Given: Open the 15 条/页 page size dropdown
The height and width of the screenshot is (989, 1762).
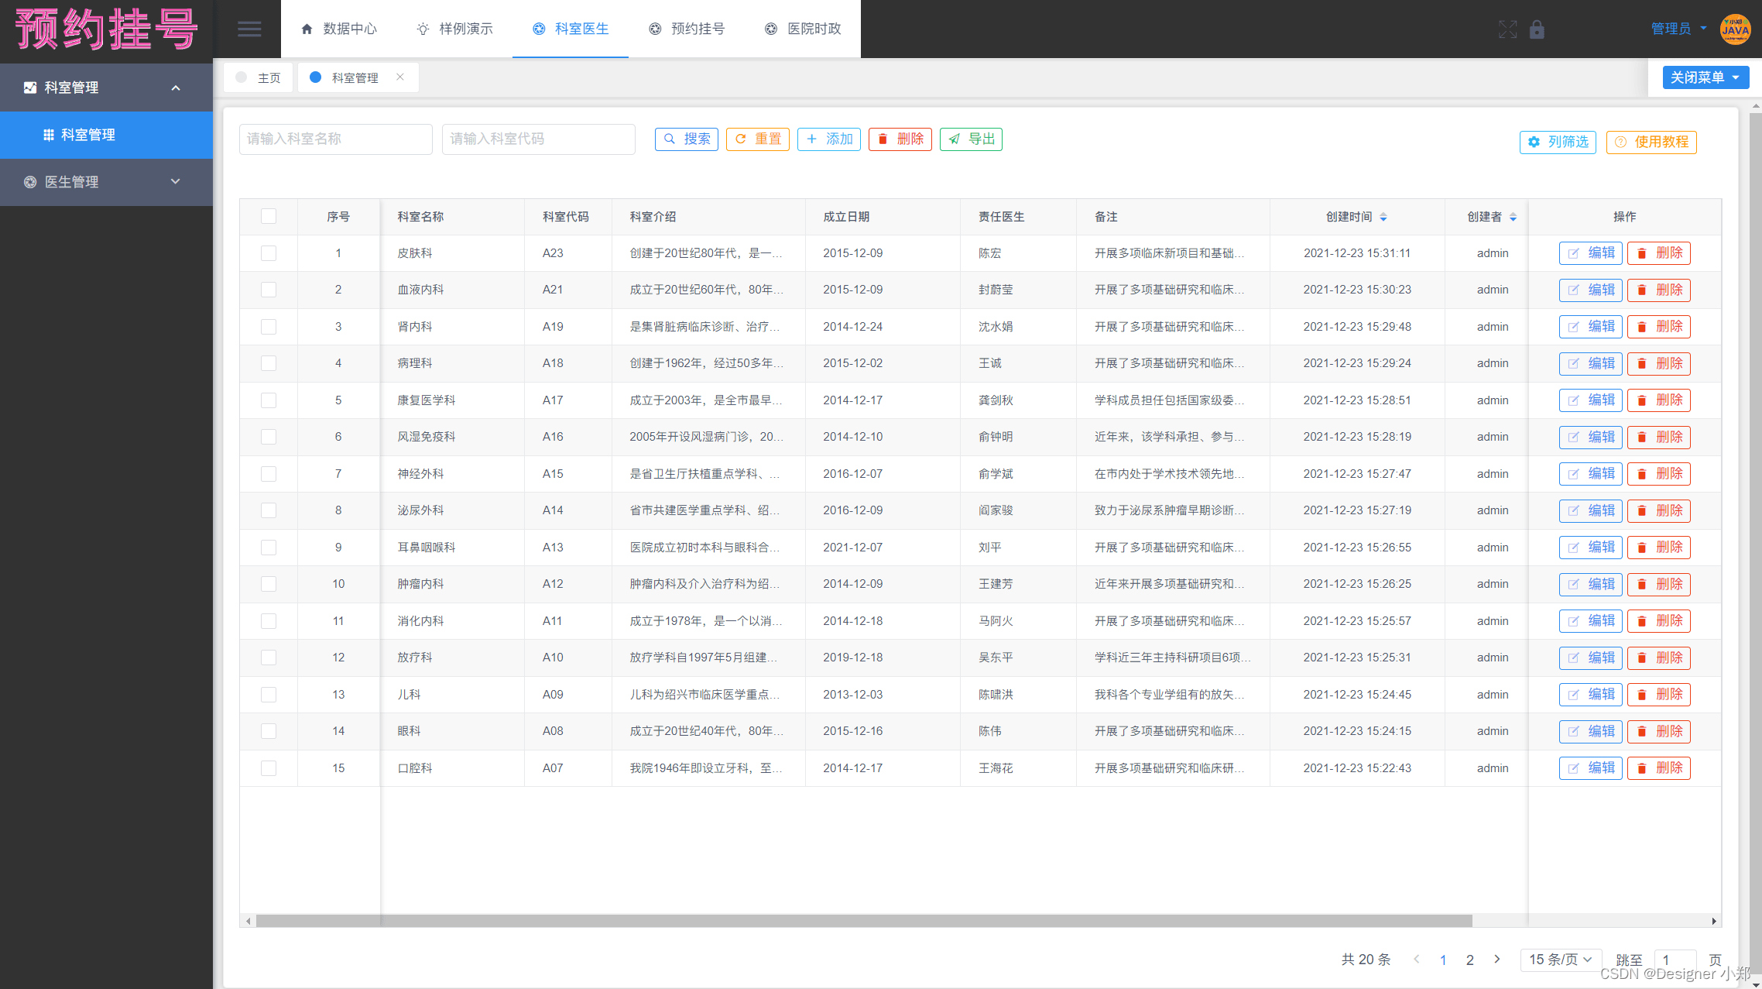Looking at the screenshot, I should coord(1561,960).
